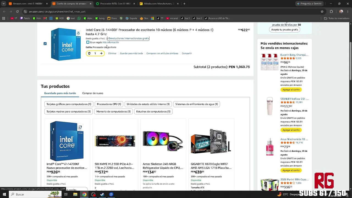This screenshot has width=352, height=198.
Task: Click the Eucerin Baby product thumbnail
Action: click(270, 62)
